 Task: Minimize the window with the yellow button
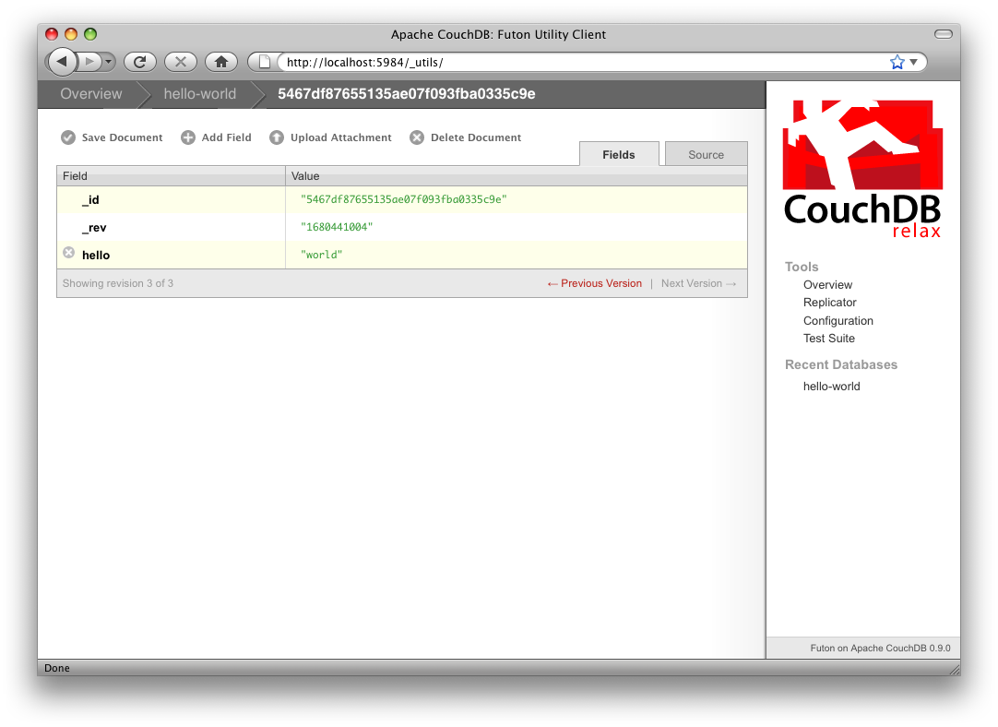(x=71, y=34)
